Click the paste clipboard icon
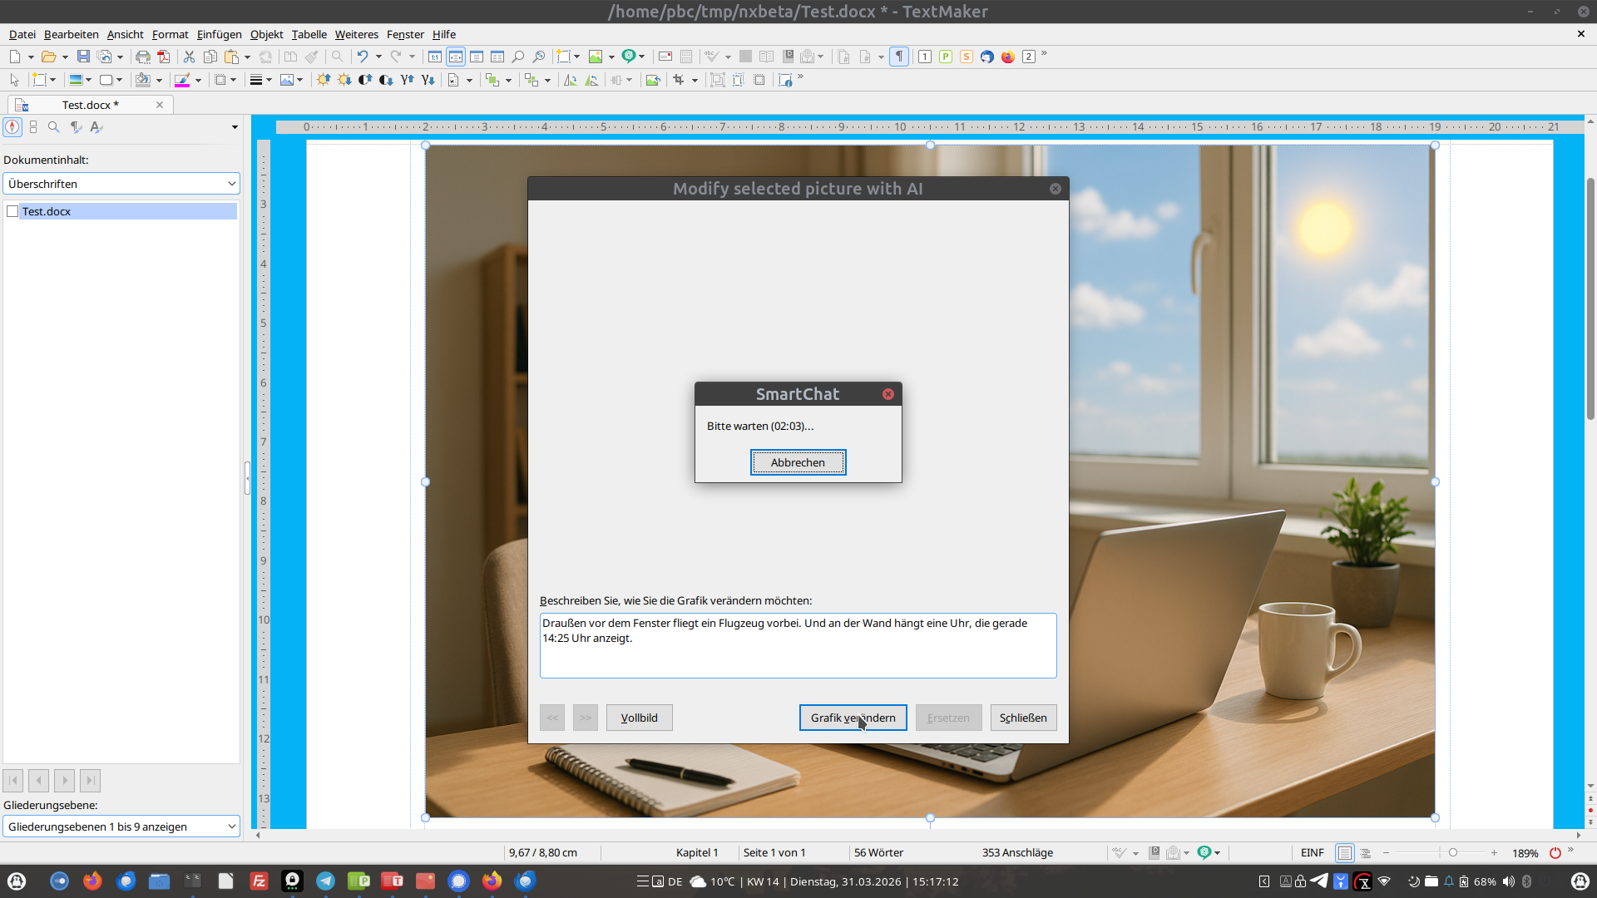The image size is (1597, 898). [232, 57]
